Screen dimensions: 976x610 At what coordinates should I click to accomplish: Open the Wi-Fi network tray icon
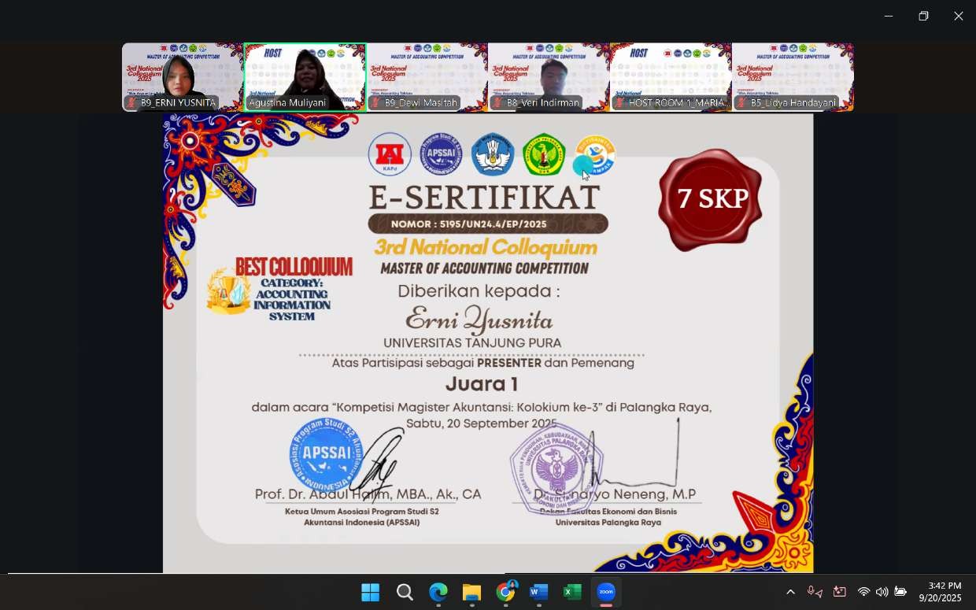(863, 592)
